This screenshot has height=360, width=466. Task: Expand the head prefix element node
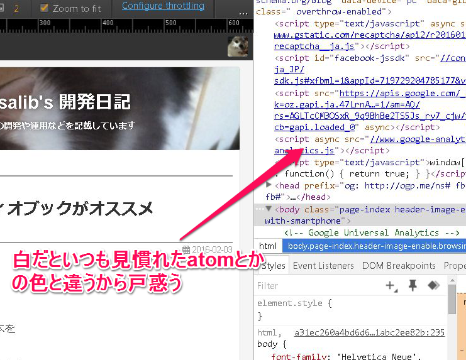pyautogui.click(x=269, y=185)
